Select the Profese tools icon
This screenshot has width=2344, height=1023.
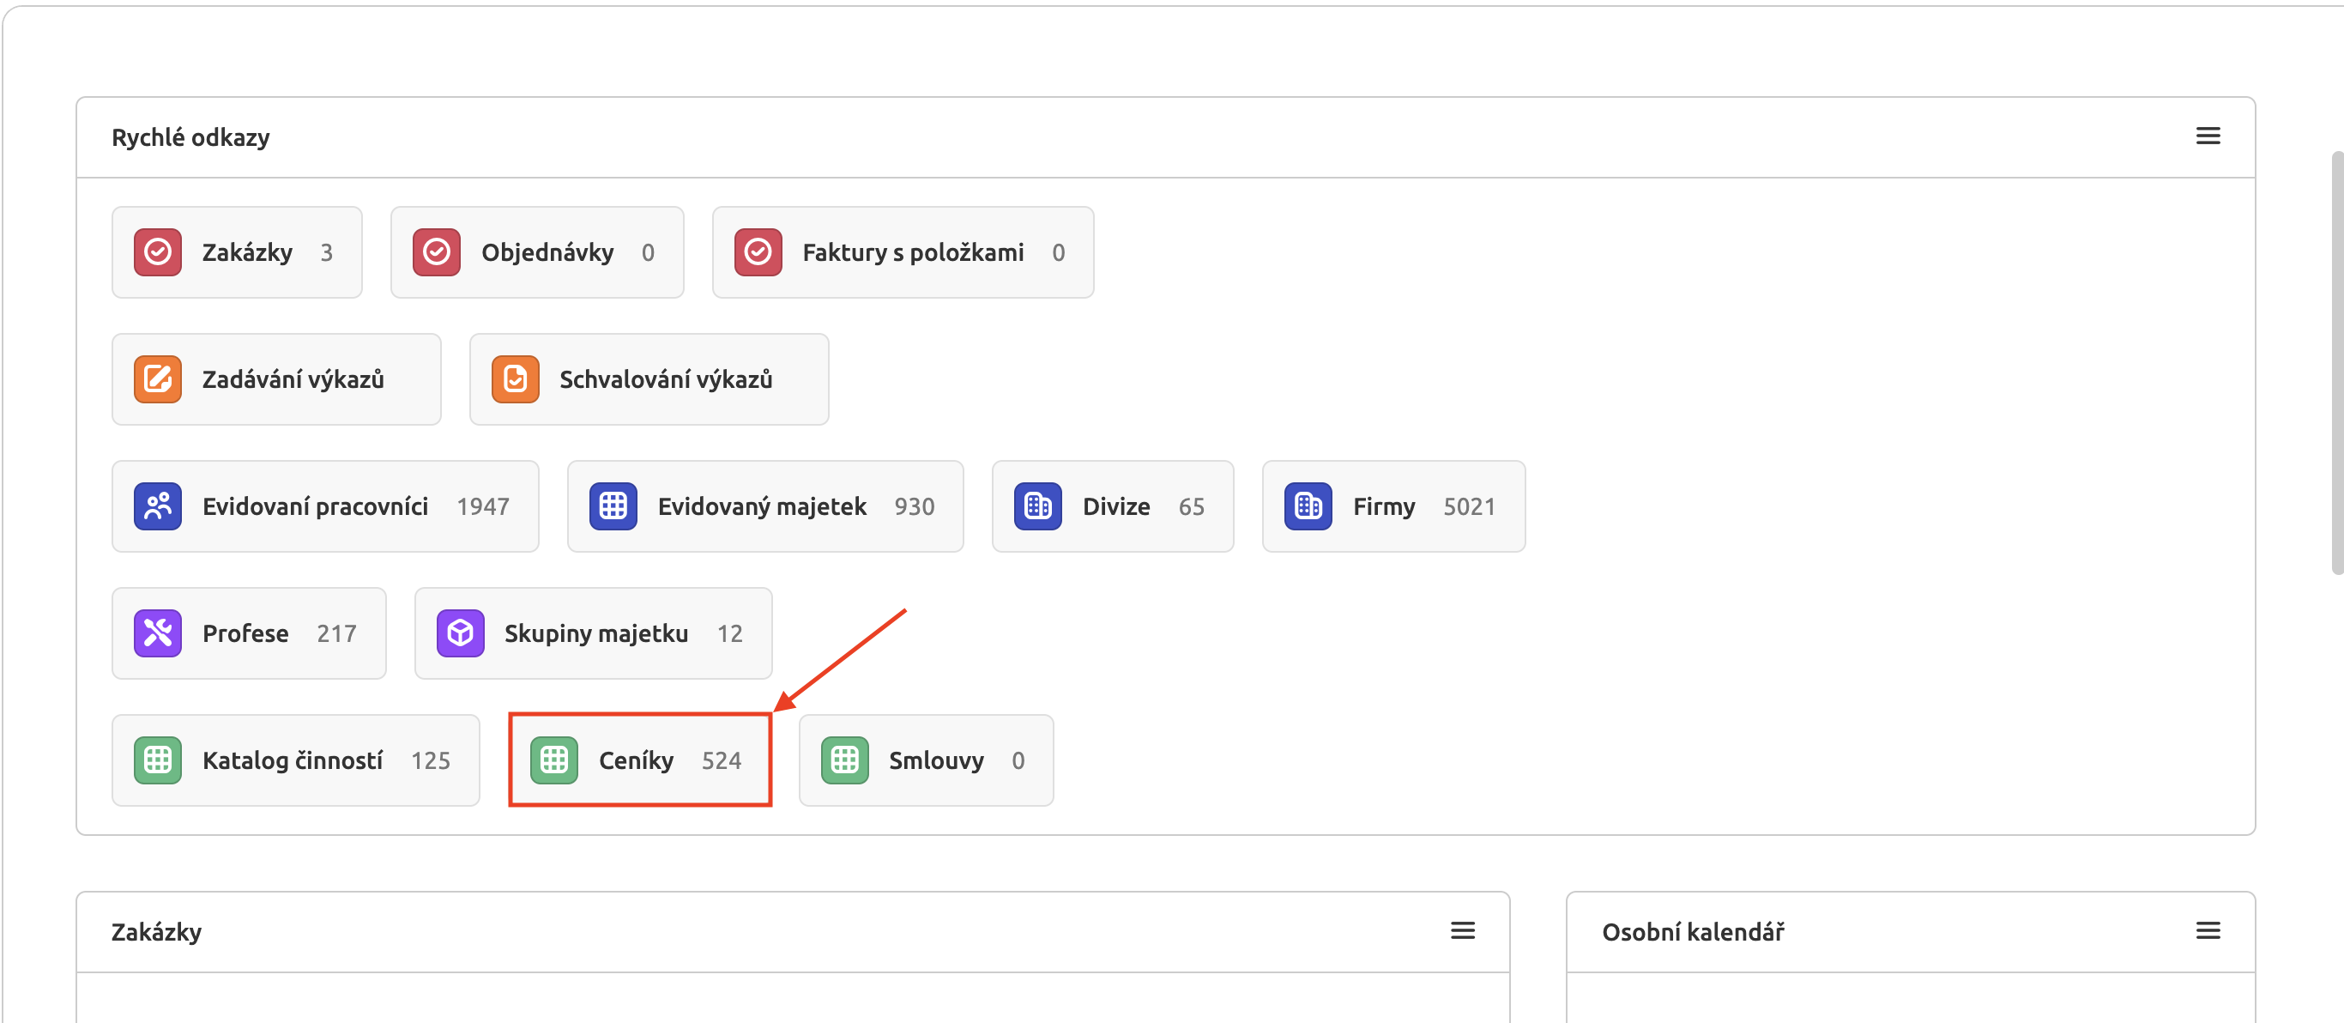point(156,633)
